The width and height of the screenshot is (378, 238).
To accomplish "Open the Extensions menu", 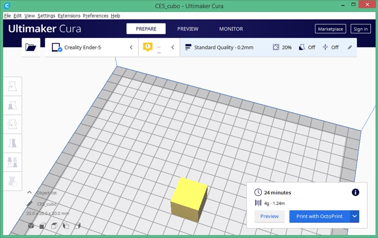I will coord(69,16).
